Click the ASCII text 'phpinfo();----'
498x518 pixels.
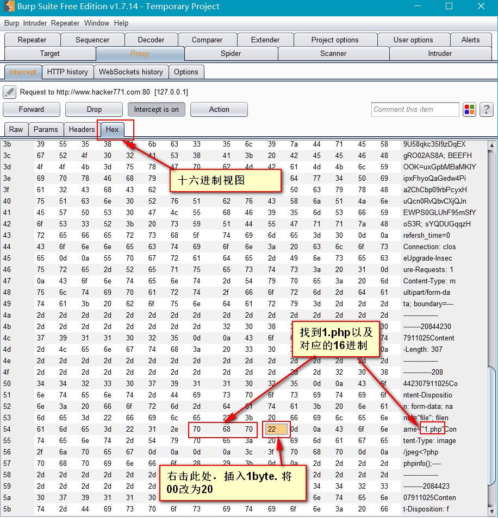click(x=422, y=464)
